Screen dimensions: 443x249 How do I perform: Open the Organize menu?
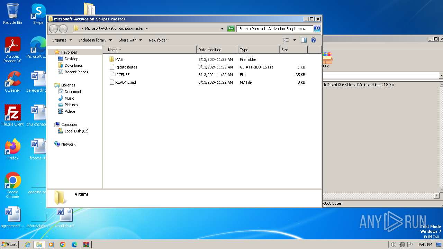pos(62,40)
